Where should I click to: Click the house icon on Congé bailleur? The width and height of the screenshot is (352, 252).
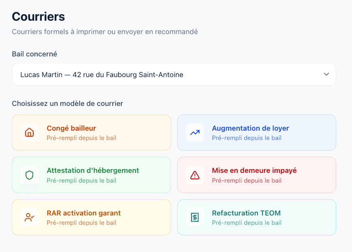click(30, 133)
